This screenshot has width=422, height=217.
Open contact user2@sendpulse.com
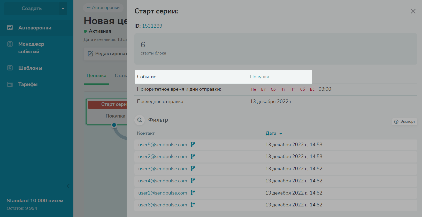click(163, 157)
